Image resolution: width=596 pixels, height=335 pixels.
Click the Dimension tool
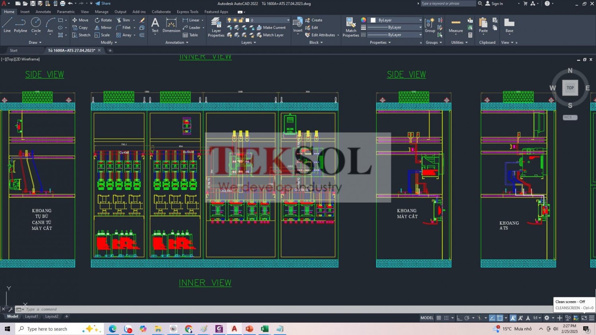(171, 25)
